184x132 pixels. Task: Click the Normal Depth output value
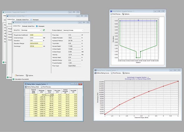75,46
